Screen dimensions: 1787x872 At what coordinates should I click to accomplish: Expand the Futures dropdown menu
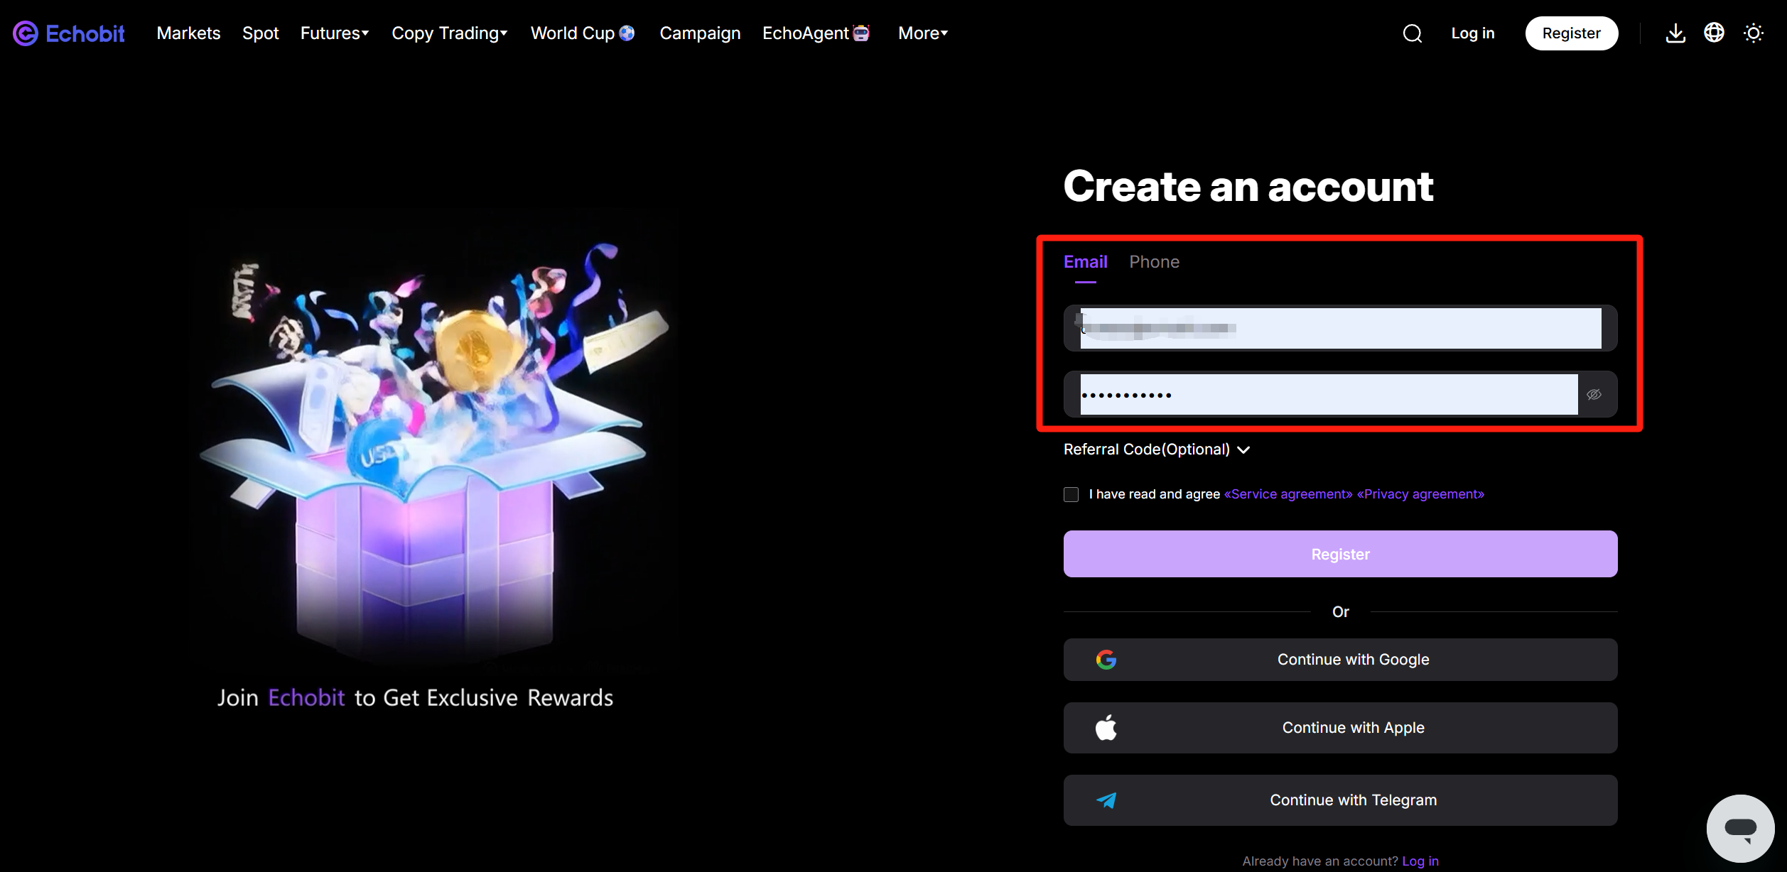pos(335,33)
